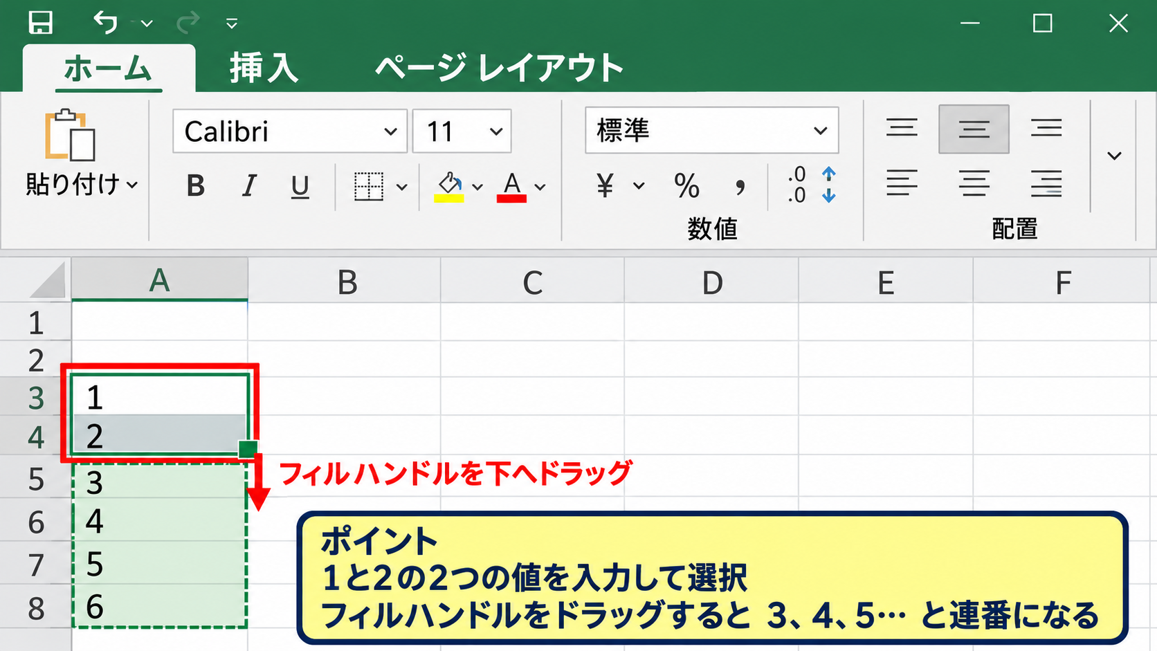Click the Save icon in title bar
This screenshot has width=1157, height=651.
coord(40,23)
